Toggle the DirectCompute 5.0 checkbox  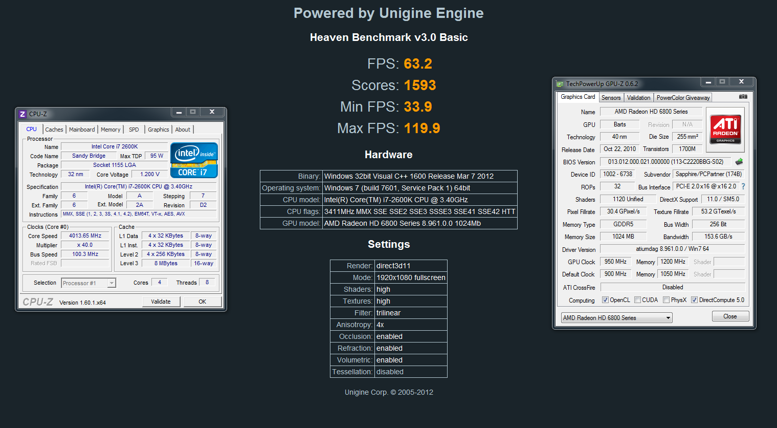694,300
